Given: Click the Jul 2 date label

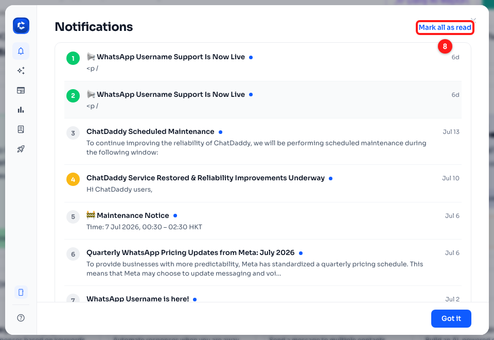Looking at the screenshot, I should click(452, 299).
